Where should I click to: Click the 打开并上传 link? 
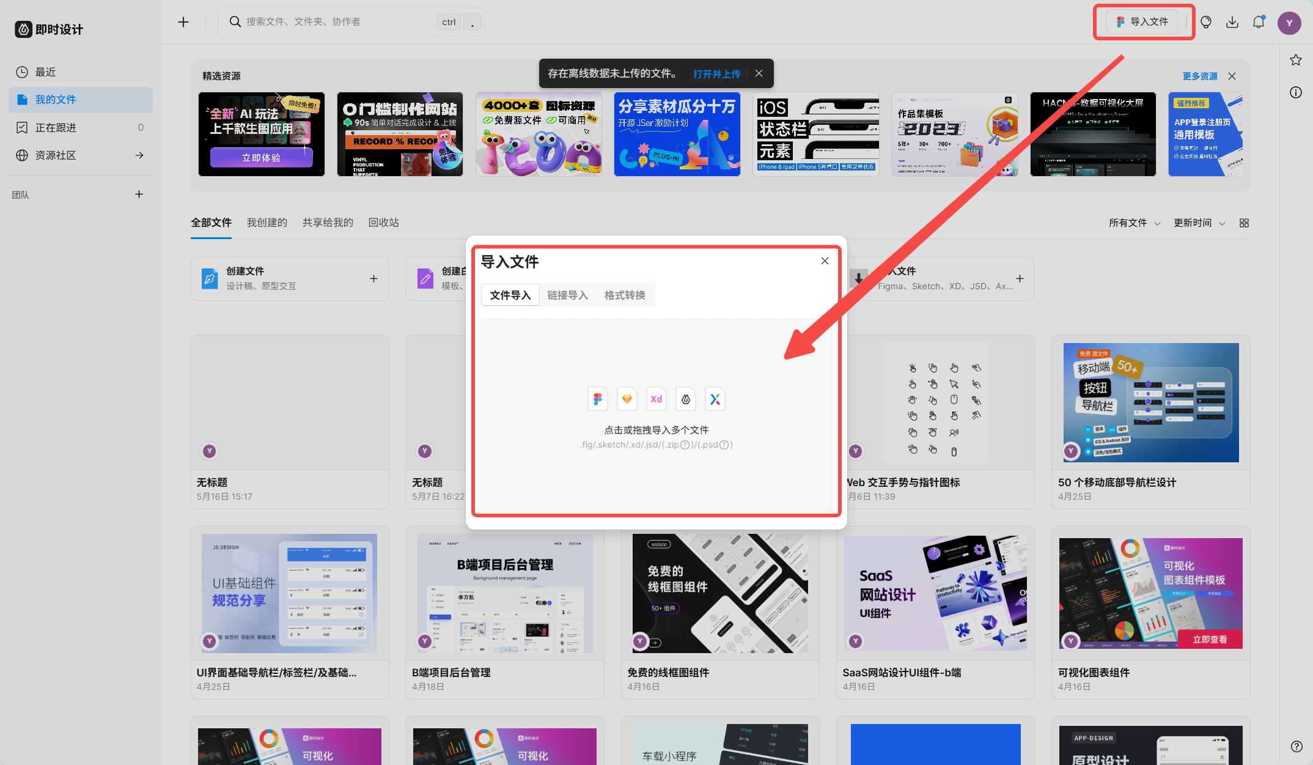tap(716, 74)
